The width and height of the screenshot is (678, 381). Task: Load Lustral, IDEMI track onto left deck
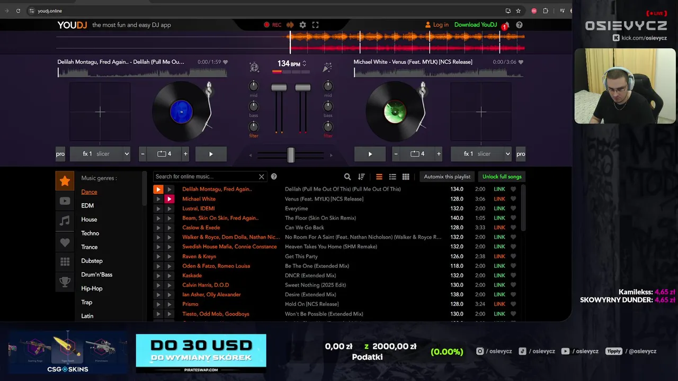click(158, 208)
